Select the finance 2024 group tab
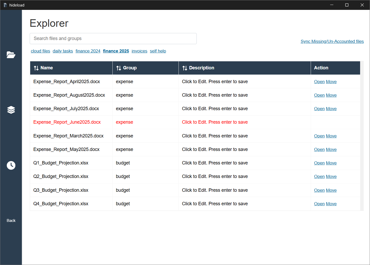The height and width of the screenshot is (265, 370). (x=88, y=51)
